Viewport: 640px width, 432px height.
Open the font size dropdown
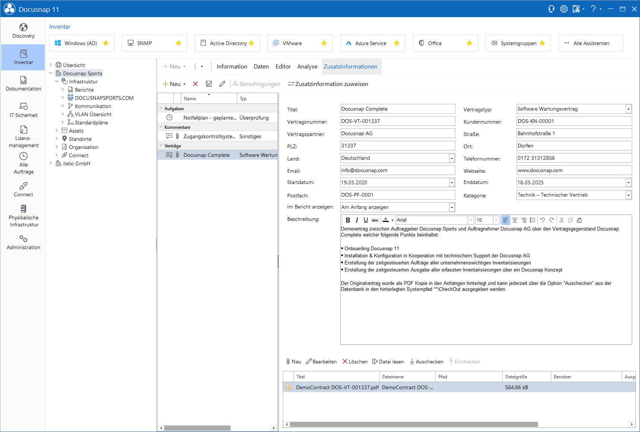pyautogui.click(x=496, y=220)
